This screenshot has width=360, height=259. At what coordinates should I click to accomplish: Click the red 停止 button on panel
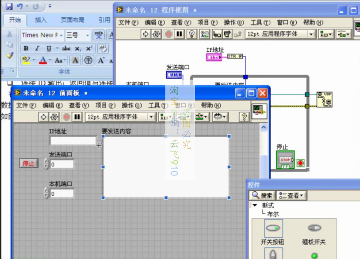point(29,164)
